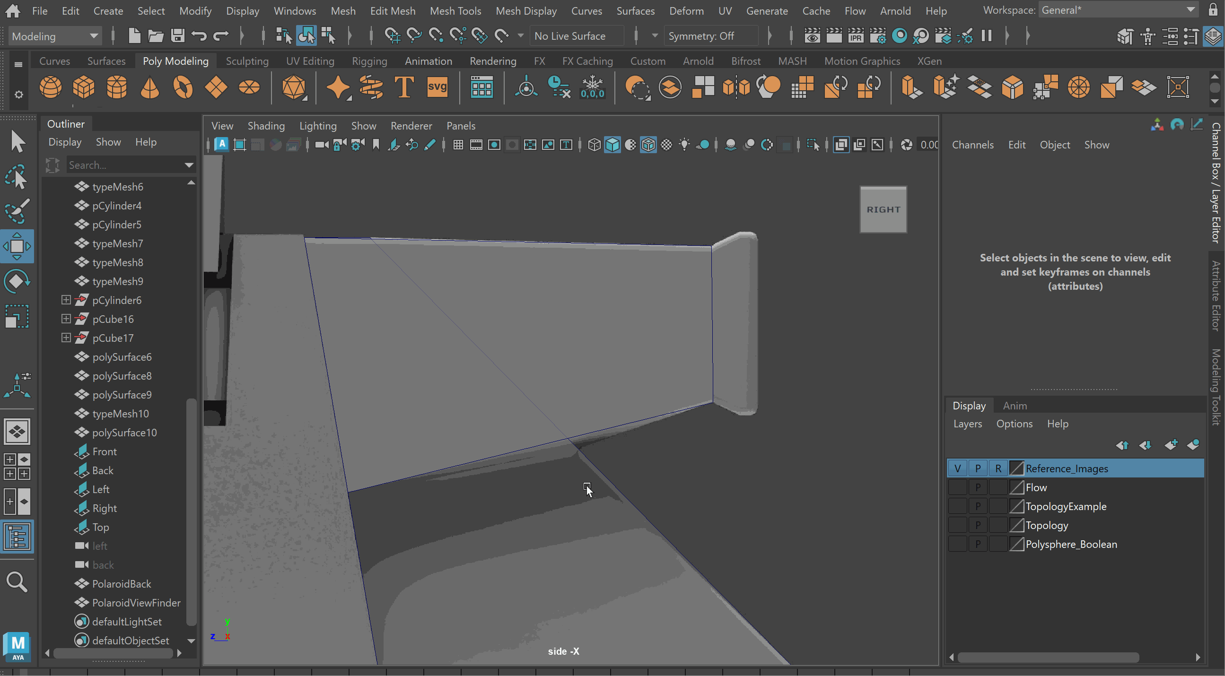Open the Render Settings icon
The height and width of the screenshot is (676, 1225).
point(877,36)
